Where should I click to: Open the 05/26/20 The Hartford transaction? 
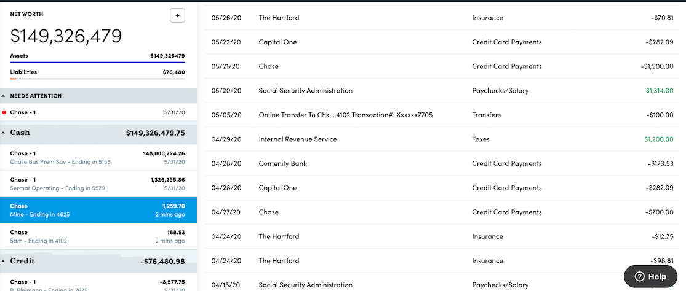(279, 18)
